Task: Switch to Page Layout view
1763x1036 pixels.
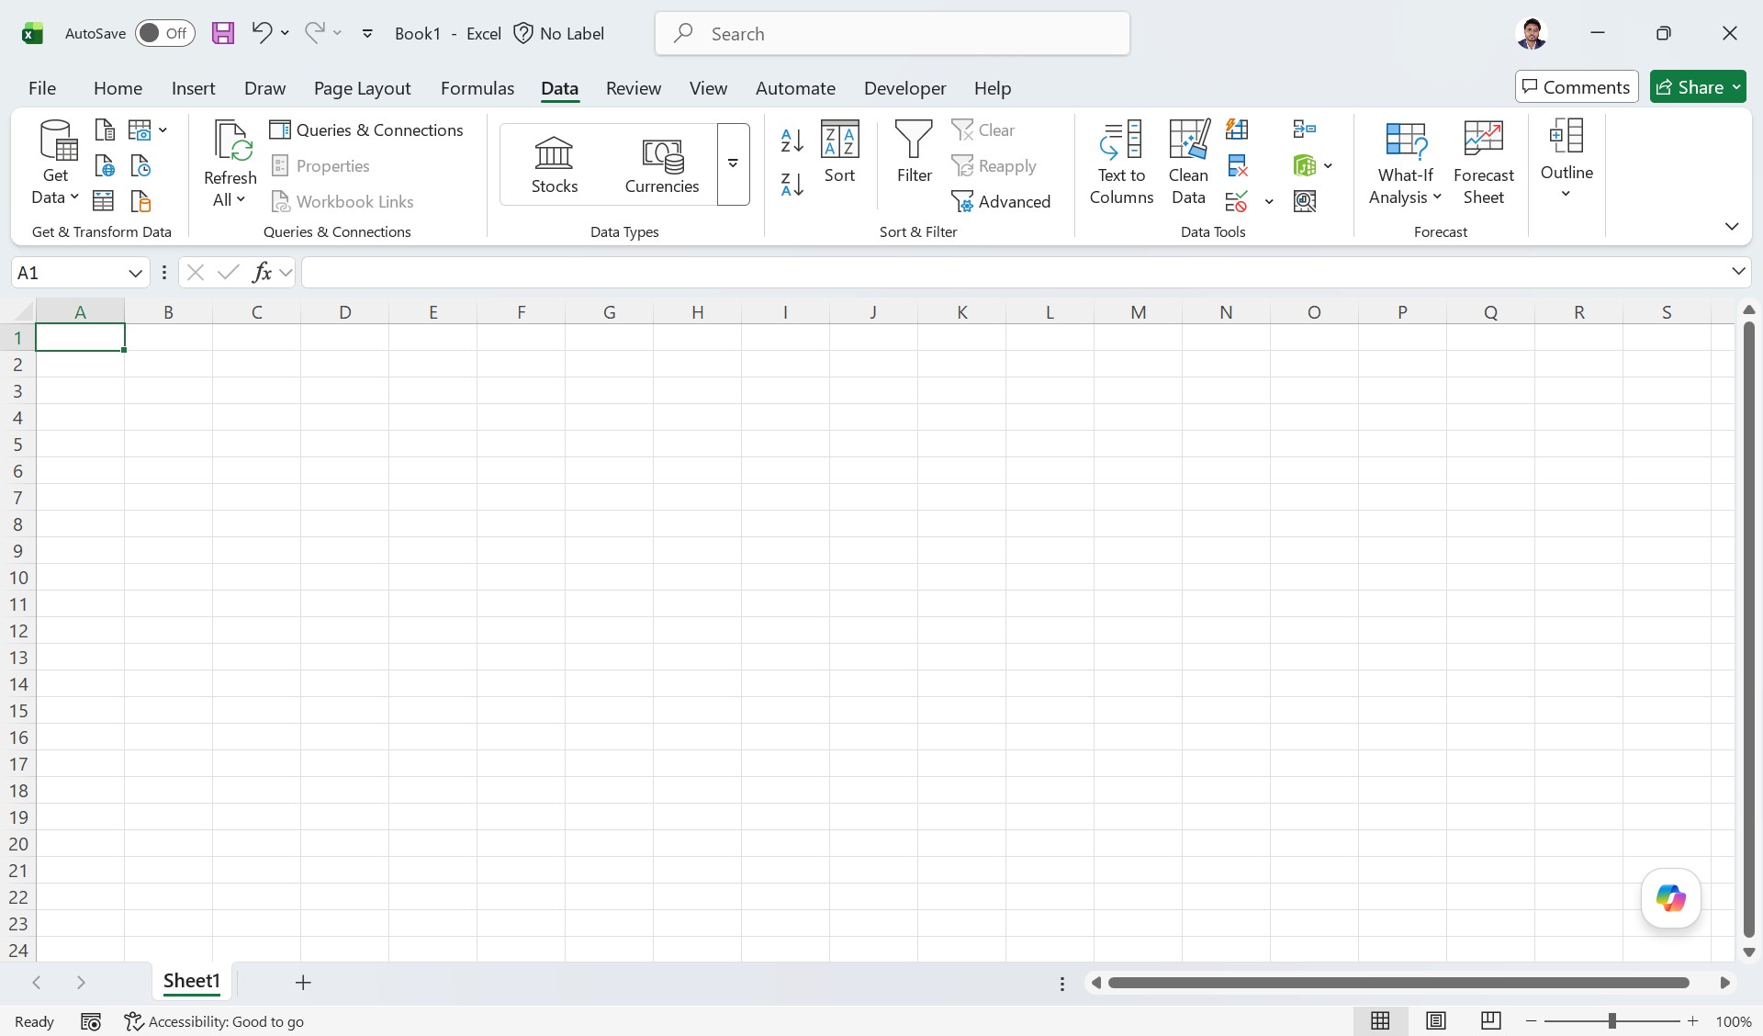Action: click(x=1435, y=1021)
